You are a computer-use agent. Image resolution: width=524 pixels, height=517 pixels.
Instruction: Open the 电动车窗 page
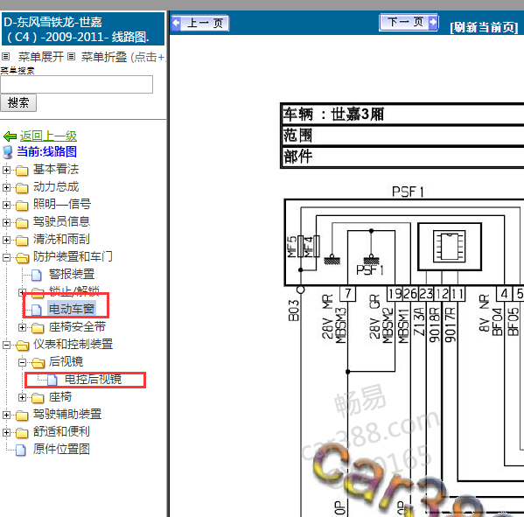click(72, 309)
